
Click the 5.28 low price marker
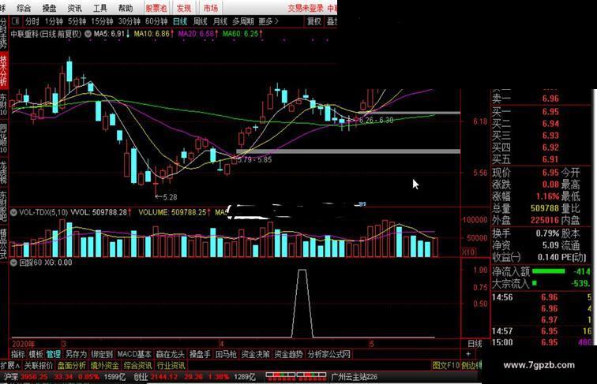(167, 197)
